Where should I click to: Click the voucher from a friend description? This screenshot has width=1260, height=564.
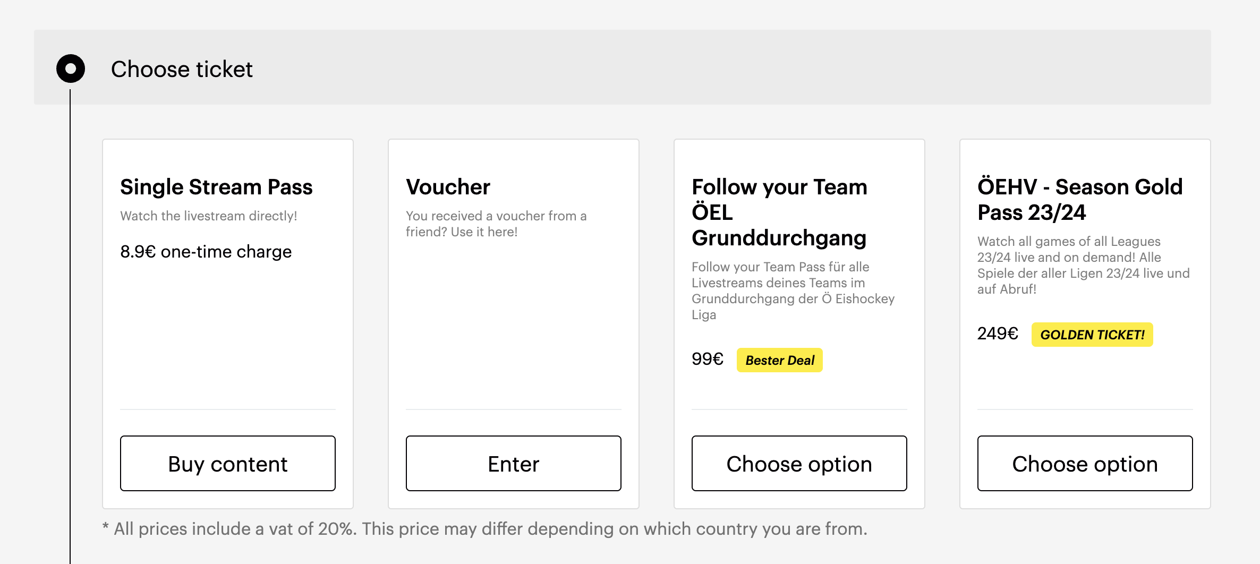pyautogui.click(x=496, y=224)
